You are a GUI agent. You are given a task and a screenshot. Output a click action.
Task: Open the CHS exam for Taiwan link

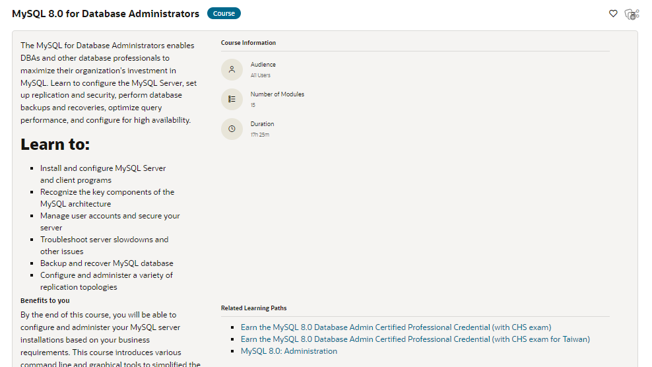pyautogui.click(x=415, y=339)
